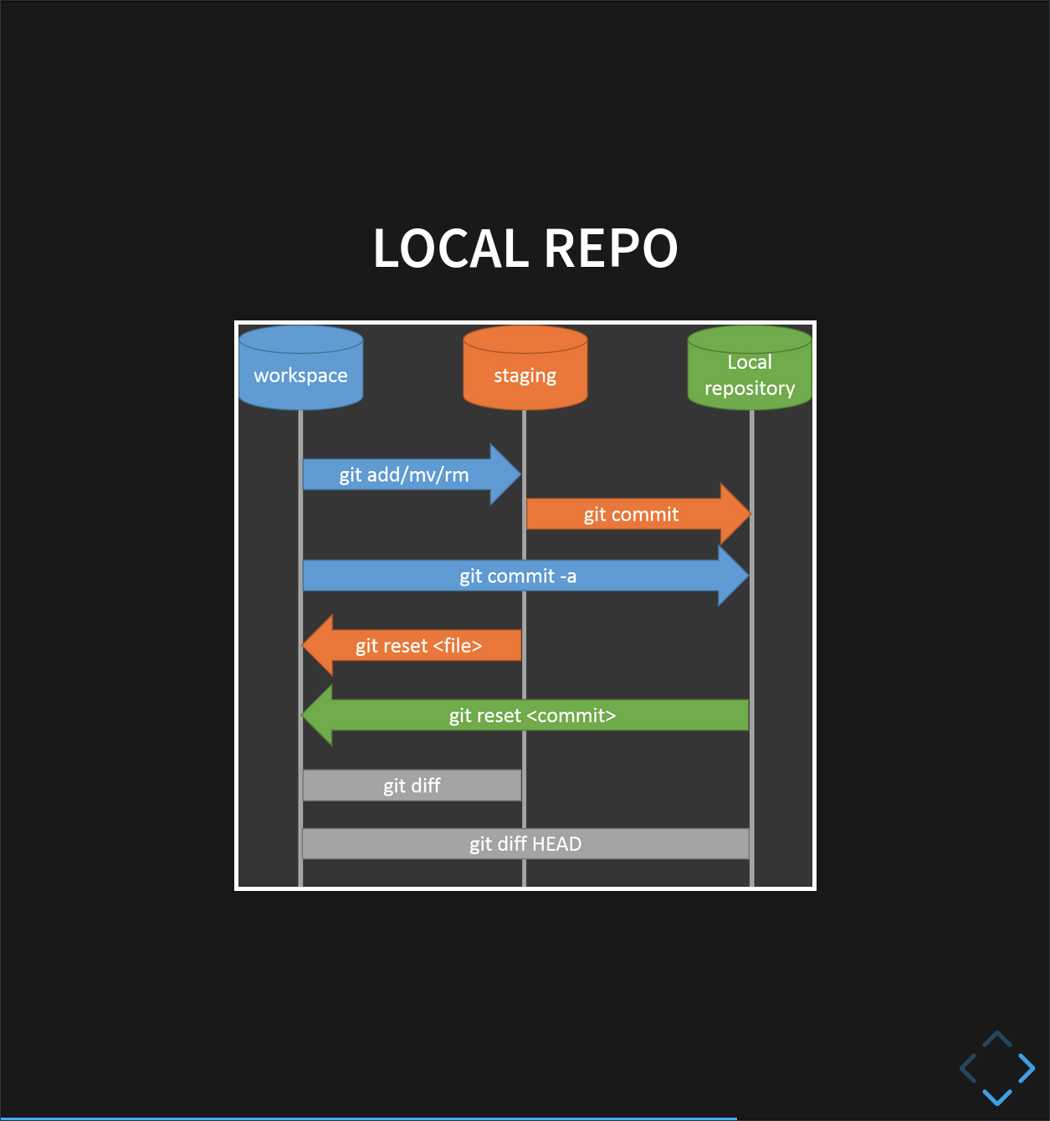
Task: Click the LOCAL REPO title
Action: click(525, 248)
